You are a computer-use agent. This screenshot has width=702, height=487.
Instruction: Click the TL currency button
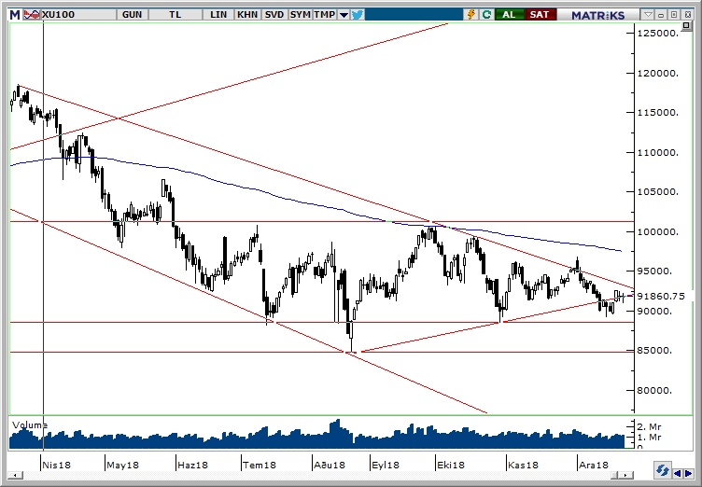pyautogui.click(x=175, y=15)
